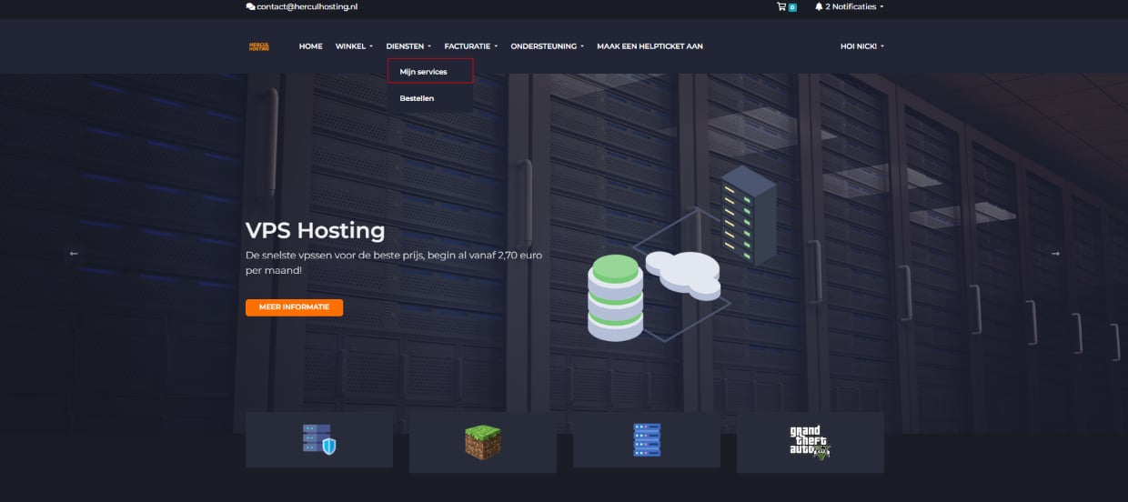Advance carousel with right arrow
The width and height of the screenshot is (1128, 502).
[1055, 254]
